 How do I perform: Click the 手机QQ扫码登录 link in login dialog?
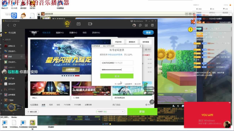click(115, 54)
